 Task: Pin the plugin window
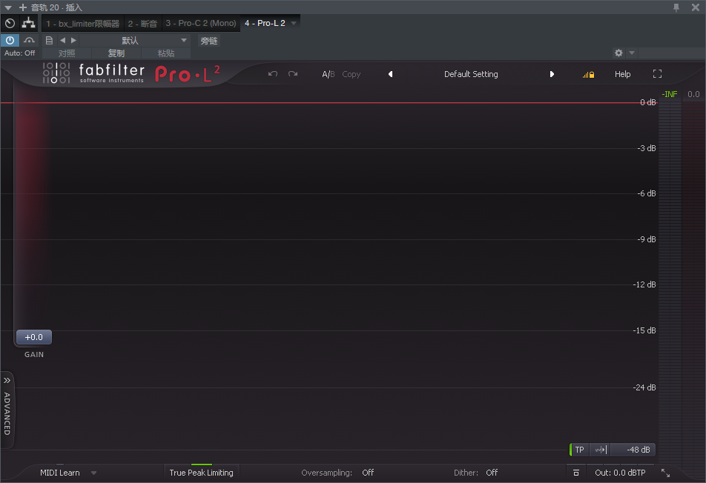click(x=676, y=7)
